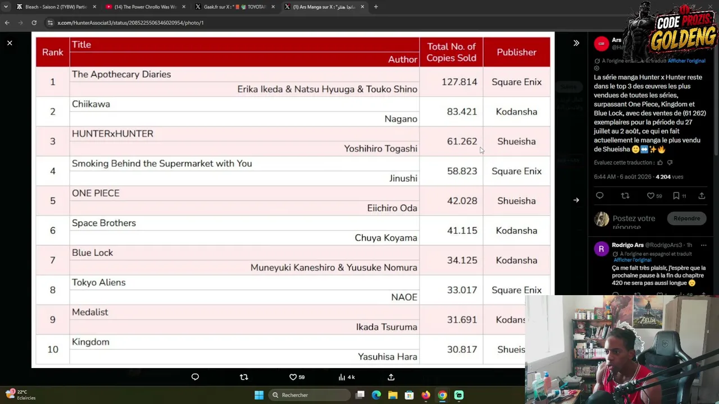
Task: Switch to The Power Chrollo YouTube tab
Action: pyautogui.click(x=144, y=7)
